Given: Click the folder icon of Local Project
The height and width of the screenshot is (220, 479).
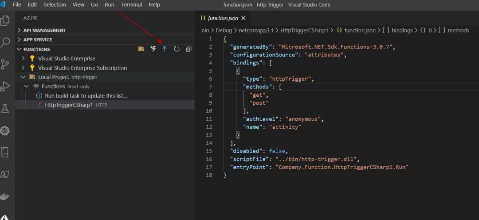Looking at the screenshot, I should pos(32,77).
